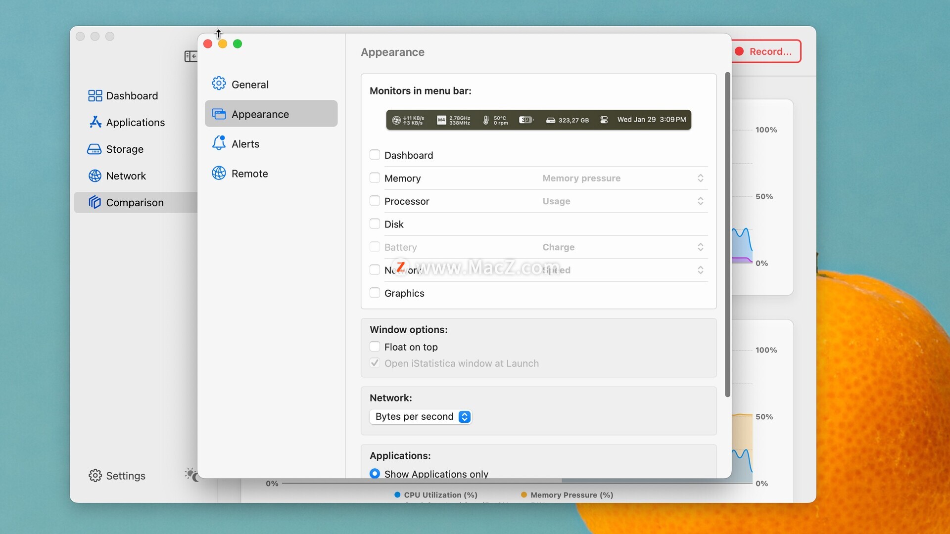Enable the Memory monitor checkbox
Screen dimensions: 950x534
(x=375, y=178)
